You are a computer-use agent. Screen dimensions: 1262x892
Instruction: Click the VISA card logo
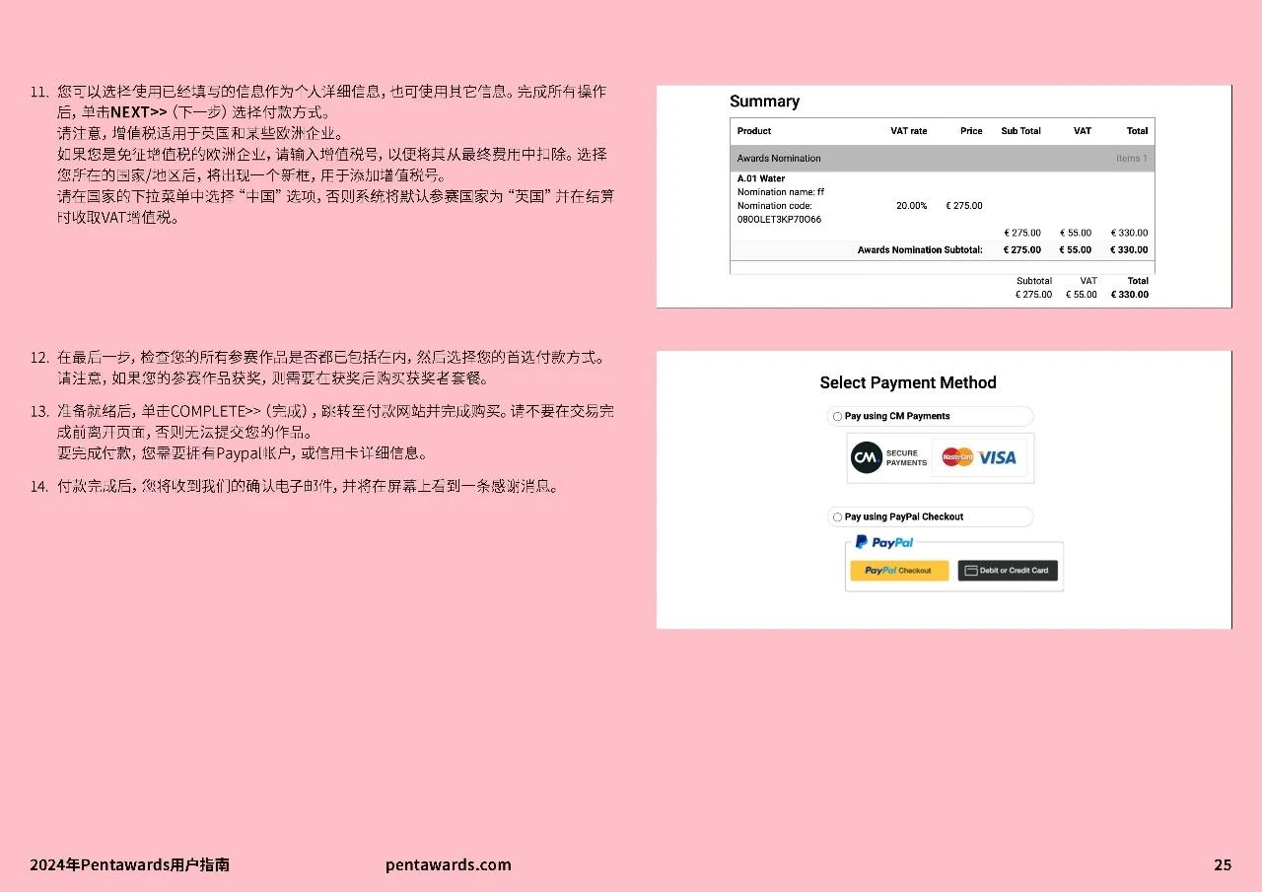(x=997, y=457)
